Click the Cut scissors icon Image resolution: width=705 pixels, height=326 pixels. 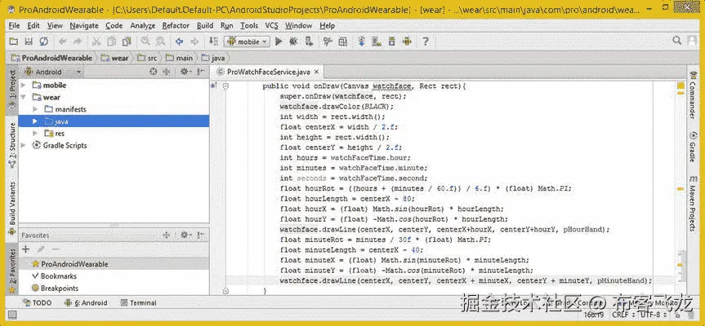click(96, 42)
